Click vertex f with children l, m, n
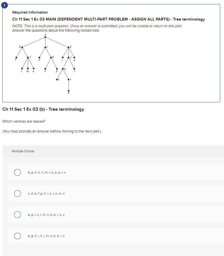Screen dimensions: 224x256 click(x=28, y=57)
